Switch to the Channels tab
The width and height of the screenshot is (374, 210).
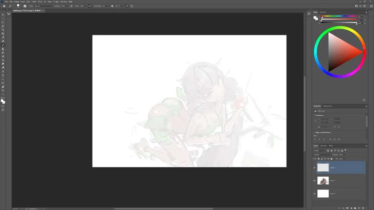pyautogui.click(x=324, y=146)
